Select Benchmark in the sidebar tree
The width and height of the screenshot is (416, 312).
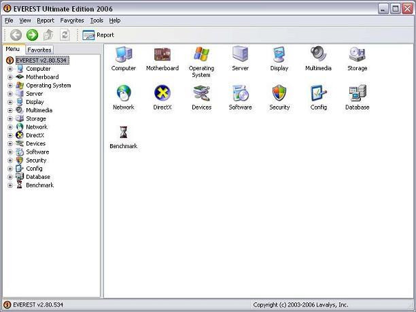click(40, 185)
